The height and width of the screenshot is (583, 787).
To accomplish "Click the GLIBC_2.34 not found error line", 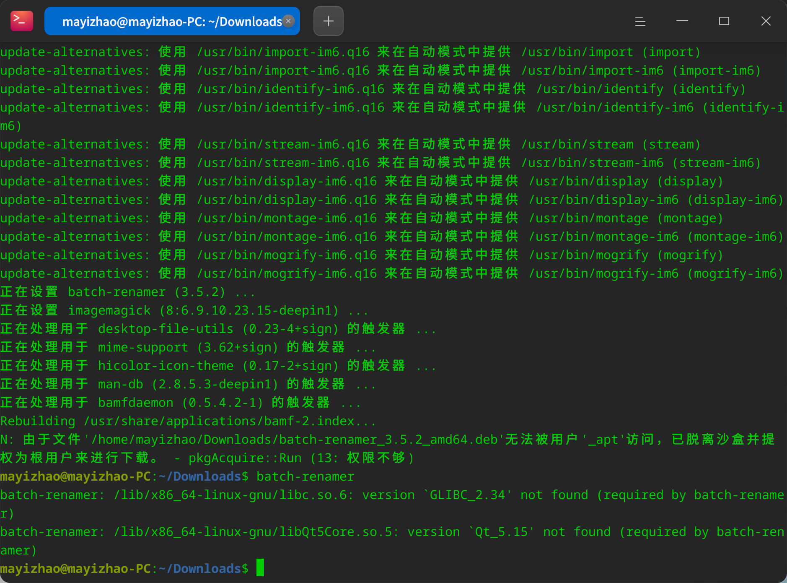I will [392, 504].
